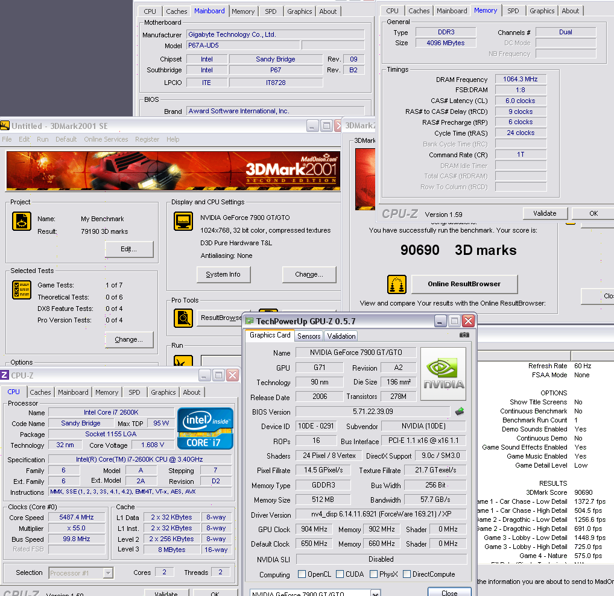The width and height of the screenshot is (614, 596).
Task: Minimize the 3DMark2001 SE window
Action: [312, 126]
